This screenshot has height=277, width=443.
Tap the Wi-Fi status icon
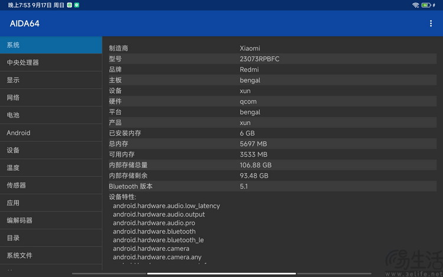tap(415, 5)
